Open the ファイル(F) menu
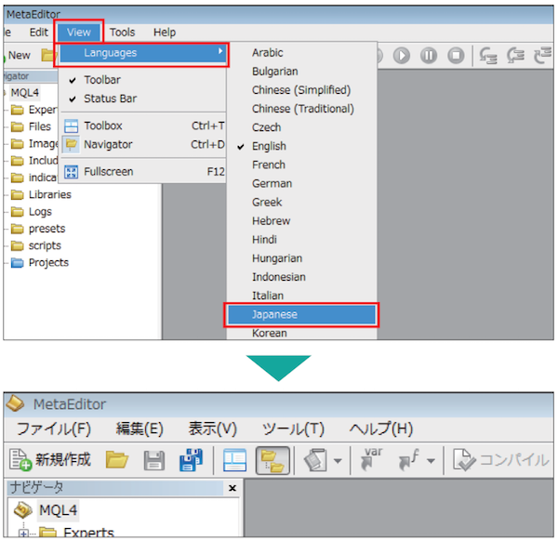The height and width of the screenshot is (541, 558). pyautogui.click(x=54, y=429)
